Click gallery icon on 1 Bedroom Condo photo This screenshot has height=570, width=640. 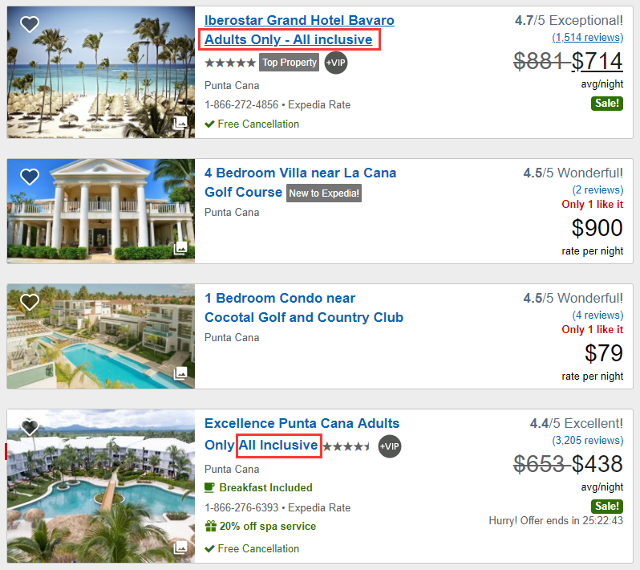click(x=180, y=373)
